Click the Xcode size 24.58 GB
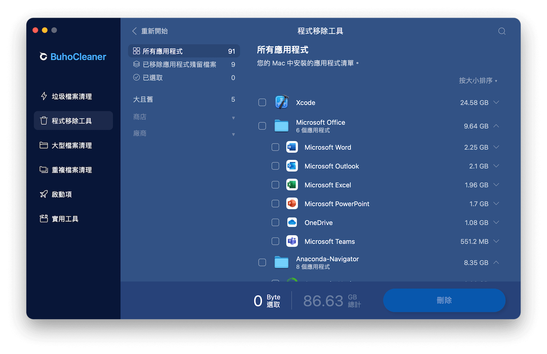The width and height of the screenshot is (547, 354). (x=474, y=103)
